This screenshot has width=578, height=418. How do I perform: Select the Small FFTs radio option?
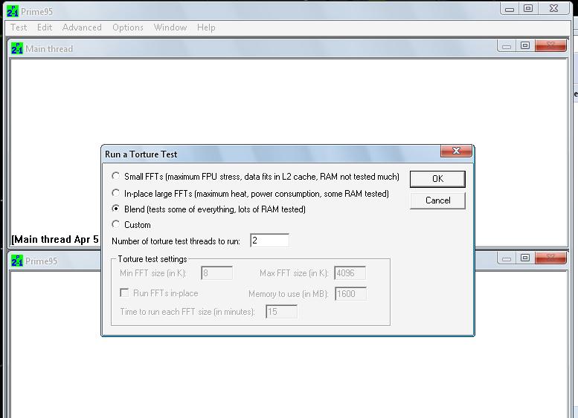[116, 176]
